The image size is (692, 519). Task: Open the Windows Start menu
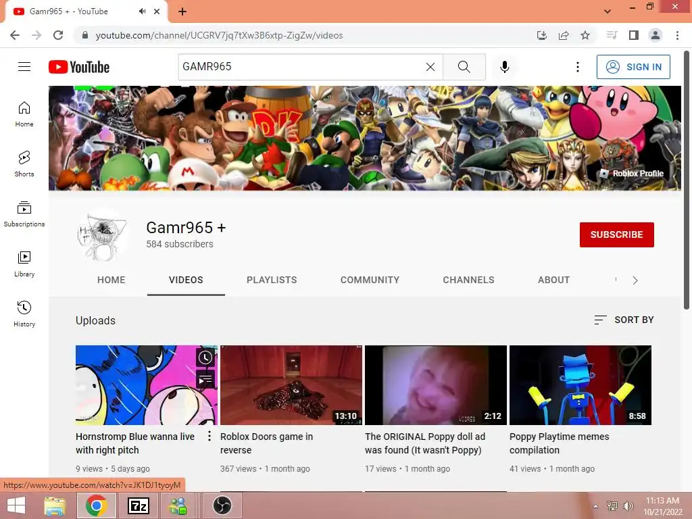[x=16, y=505]
